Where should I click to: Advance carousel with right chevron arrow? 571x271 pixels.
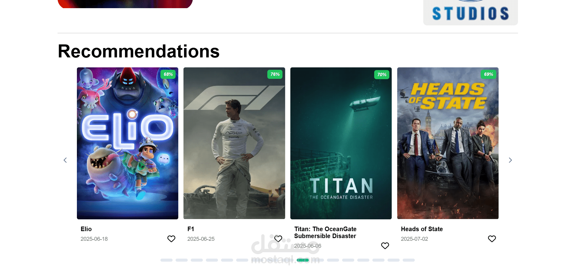pos(510,160)
